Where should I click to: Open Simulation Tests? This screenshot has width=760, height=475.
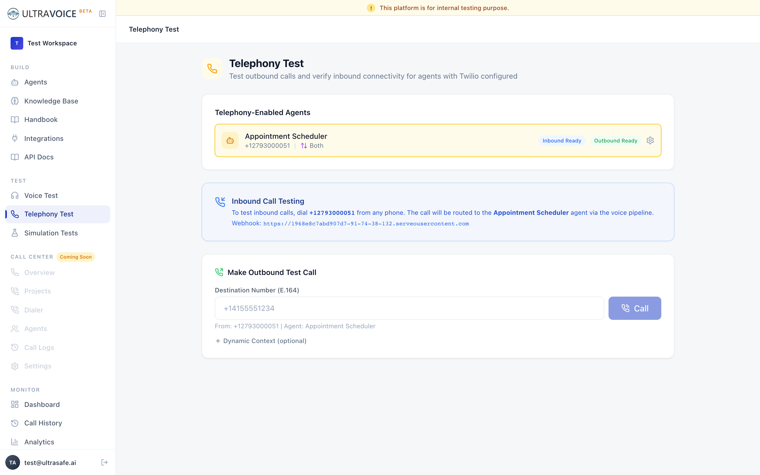pyautogui.click(x=58, y=233)
